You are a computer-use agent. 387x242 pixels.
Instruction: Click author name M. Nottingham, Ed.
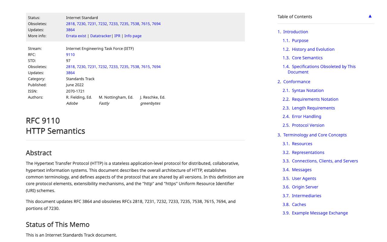coord(116,97)
